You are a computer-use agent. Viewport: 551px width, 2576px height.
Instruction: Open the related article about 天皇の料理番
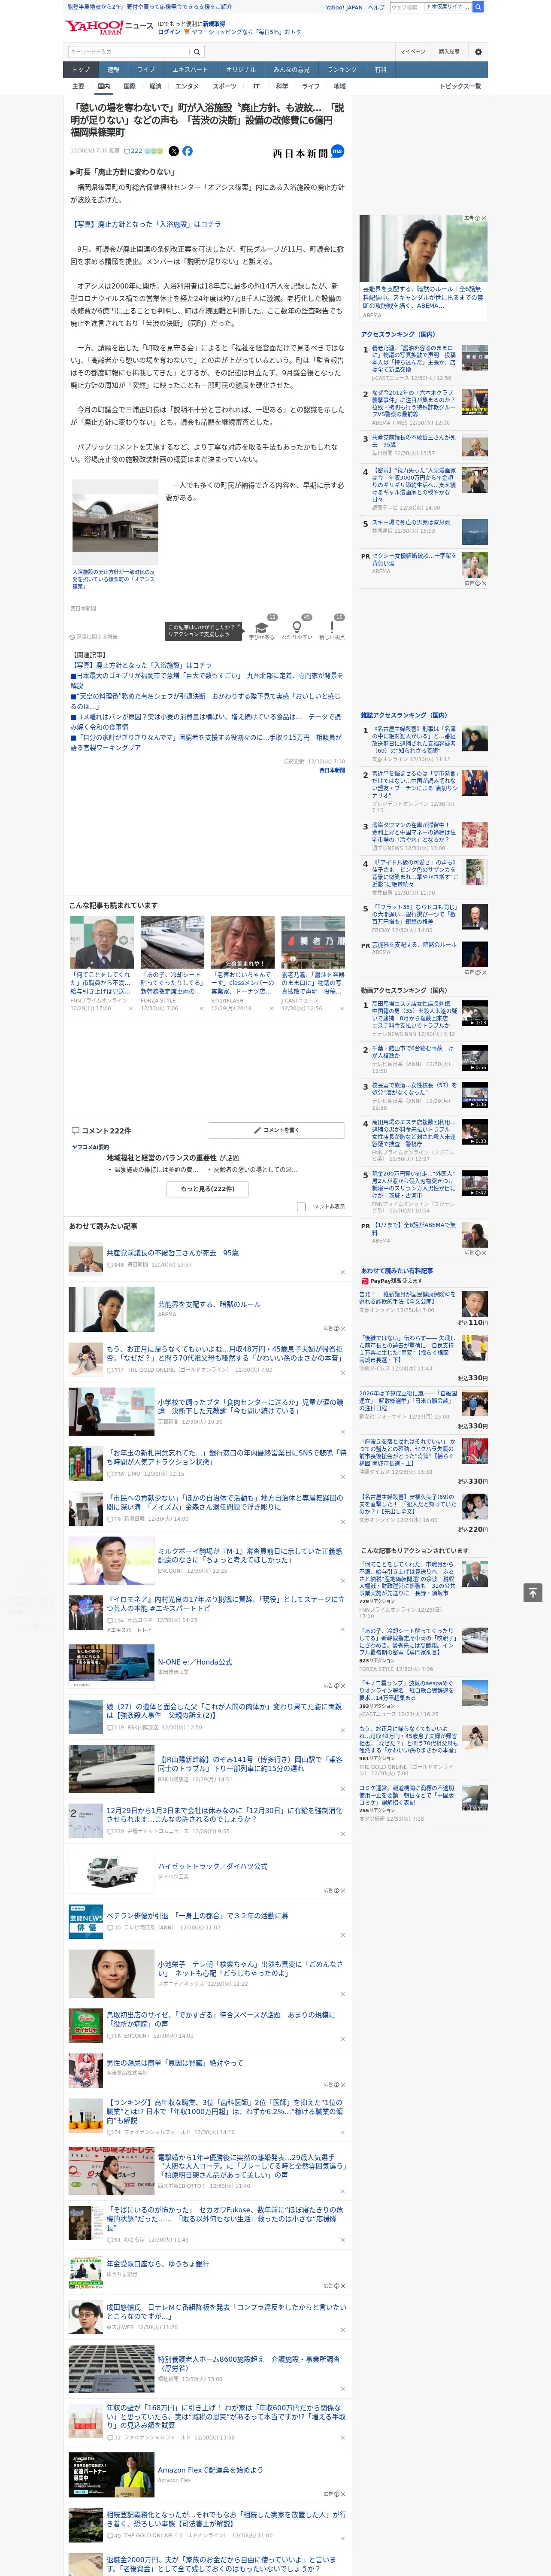[205, 701]
